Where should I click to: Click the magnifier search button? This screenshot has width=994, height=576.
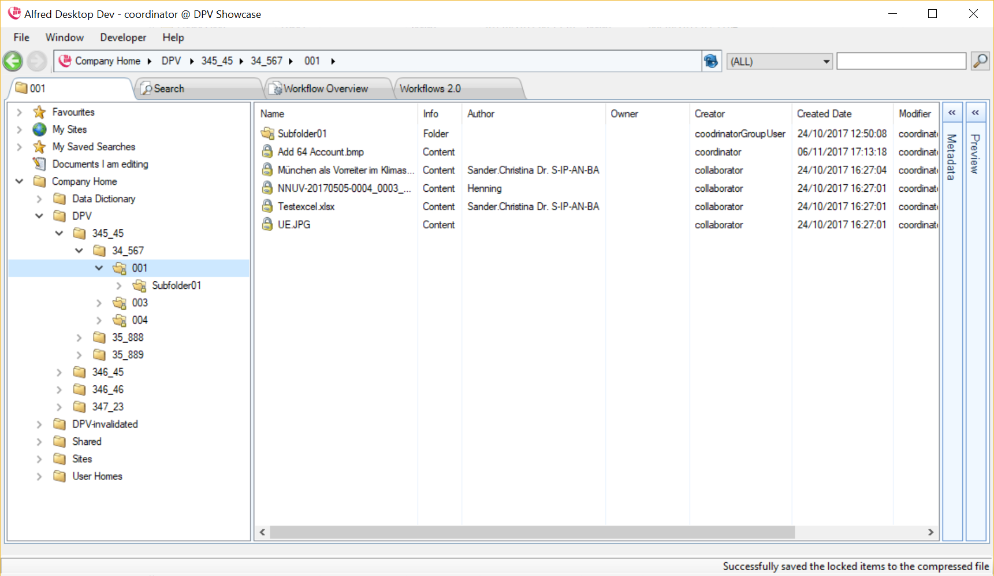980,61
